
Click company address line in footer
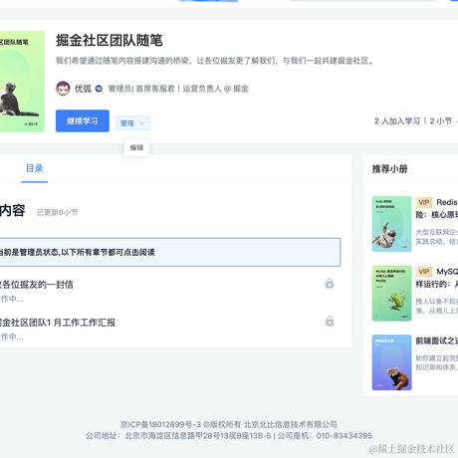coord(178,436)
